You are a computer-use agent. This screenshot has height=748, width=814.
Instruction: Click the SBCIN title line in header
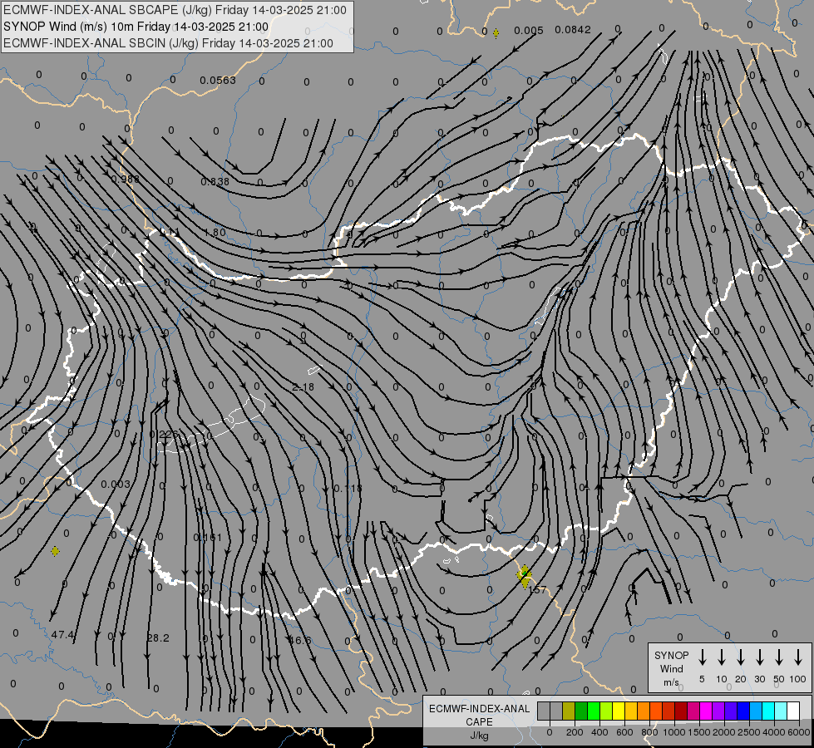[168, 43]
